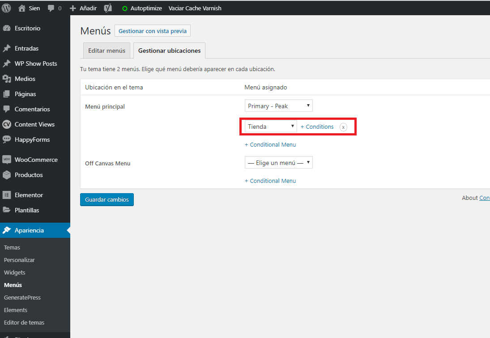This screenshot has height=338, width=490.
Task: Click Gestionar con vista previa button
Action: click(x=153, y=31)
